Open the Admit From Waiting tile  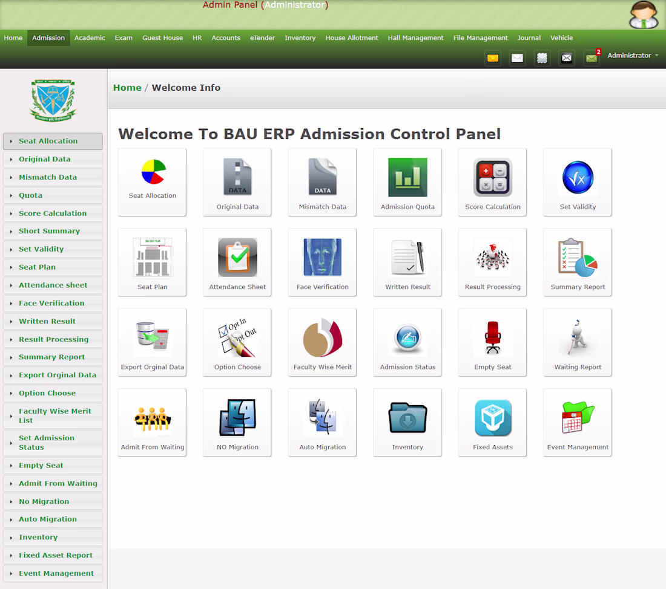pos(152,423)
